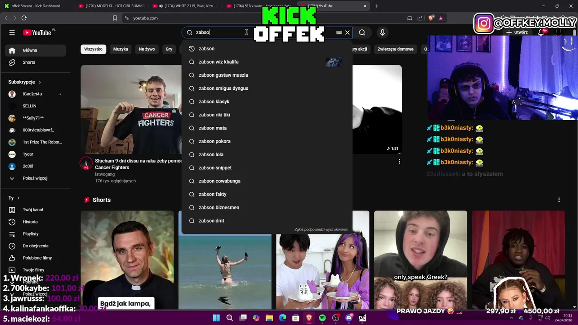Select suggestion 'zabson wiz khalifa'
The image size is (578, 325).
(267, 62)
